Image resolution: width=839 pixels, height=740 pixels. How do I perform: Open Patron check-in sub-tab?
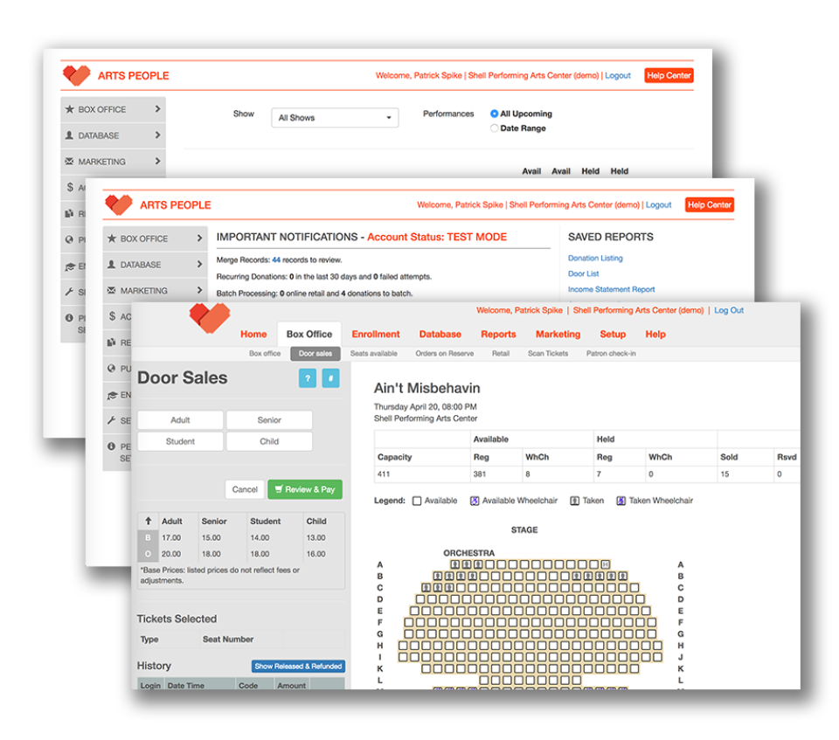point(611,354)
